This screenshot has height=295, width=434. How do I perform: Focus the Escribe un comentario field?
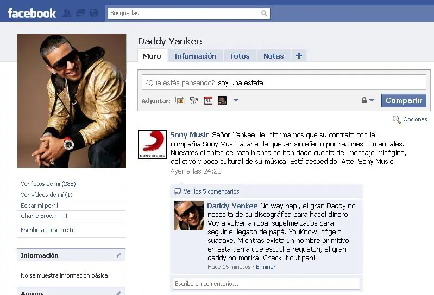(266, 284)
